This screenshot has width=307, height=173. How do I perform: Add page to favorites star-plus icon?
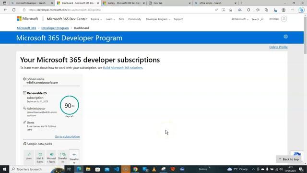(230, 10)
